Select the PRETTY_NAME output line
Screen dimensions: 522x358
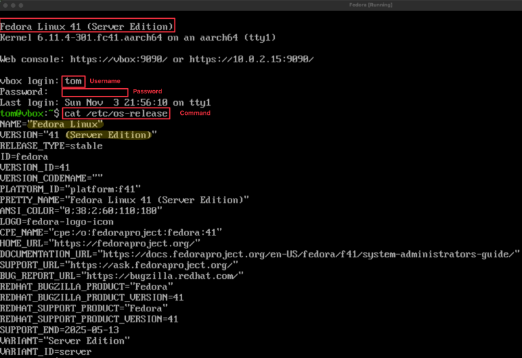click(125, 200)
